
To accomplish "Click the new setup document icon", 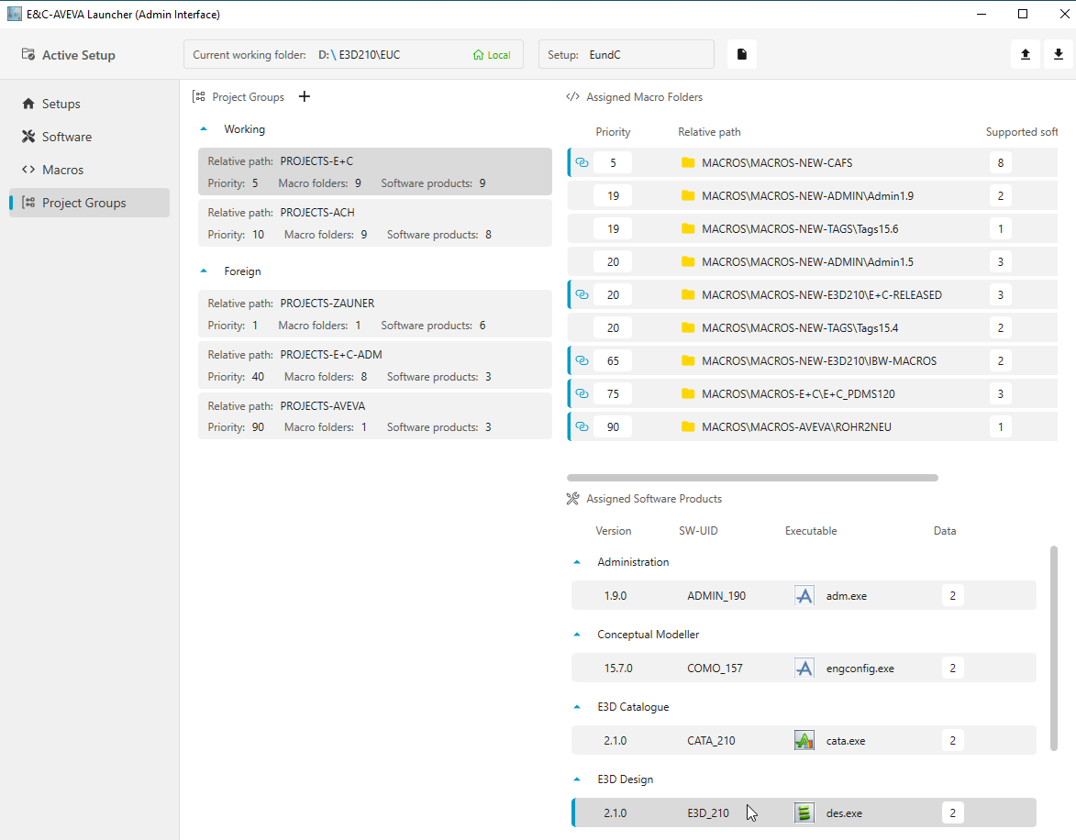I will [742, 54].
